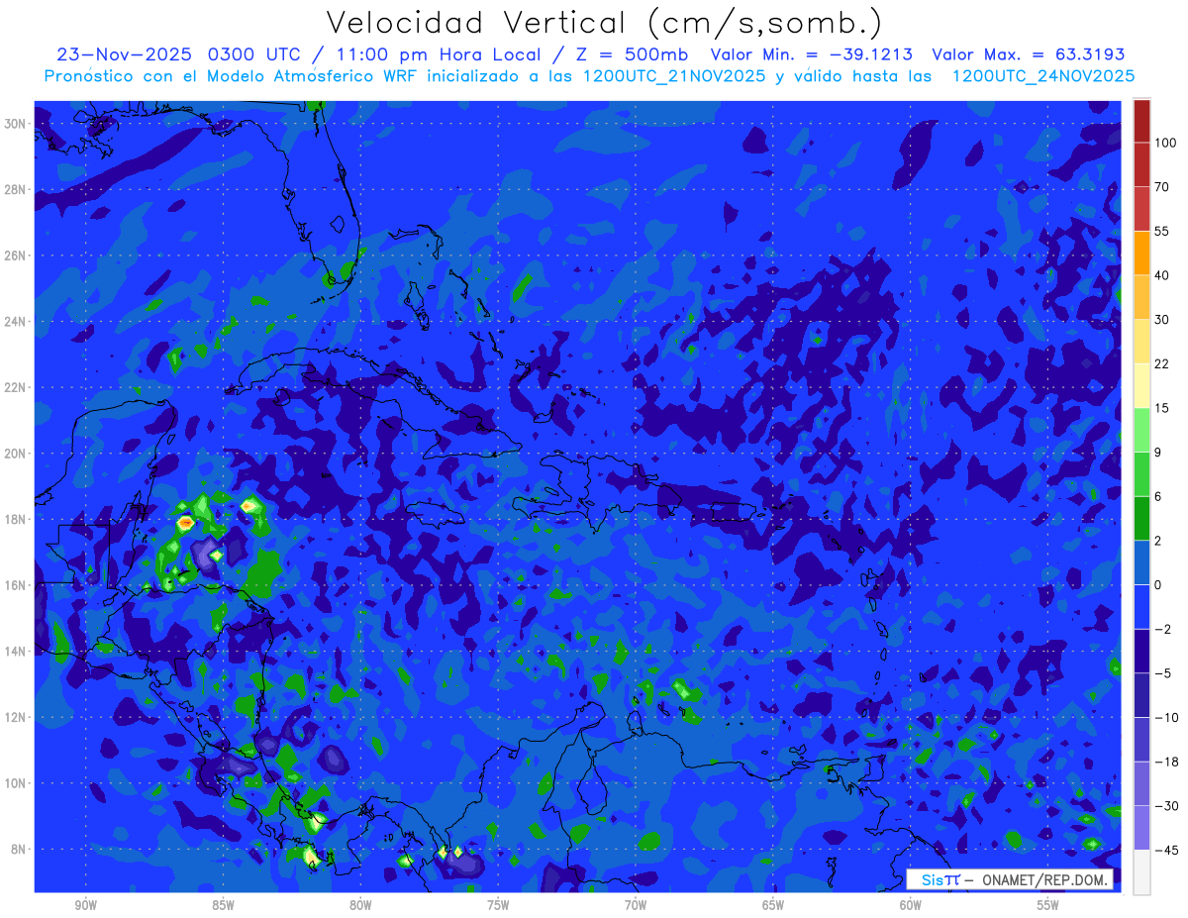Click the navy colorbar segment between -5 and -2

[x=1141, y=650]
